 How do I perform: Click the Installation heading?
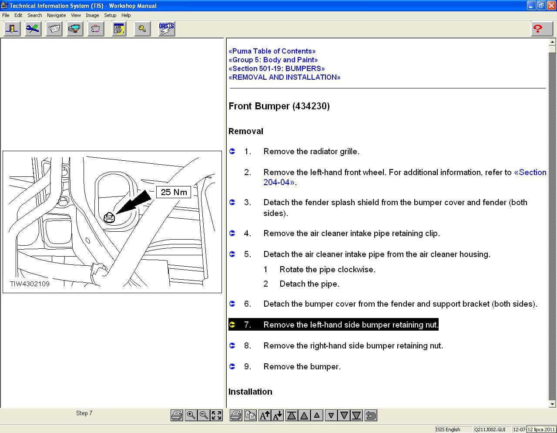(250, 392)
